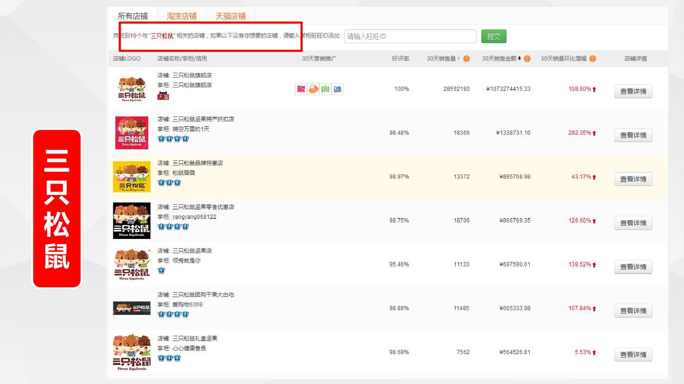Click sales volume 28592180
This screenshot has width=684, height=384.
click(456, 89)
